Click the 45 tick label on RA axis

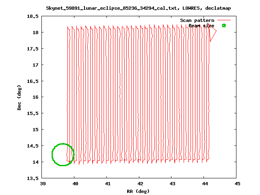coord(237,184)
